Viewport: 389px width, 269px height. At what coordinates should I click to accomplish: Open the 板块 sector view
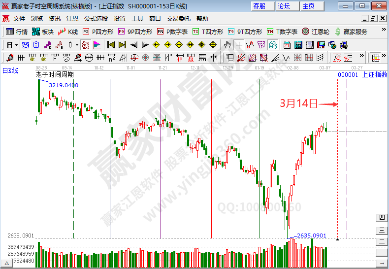[x=42, y=32]
